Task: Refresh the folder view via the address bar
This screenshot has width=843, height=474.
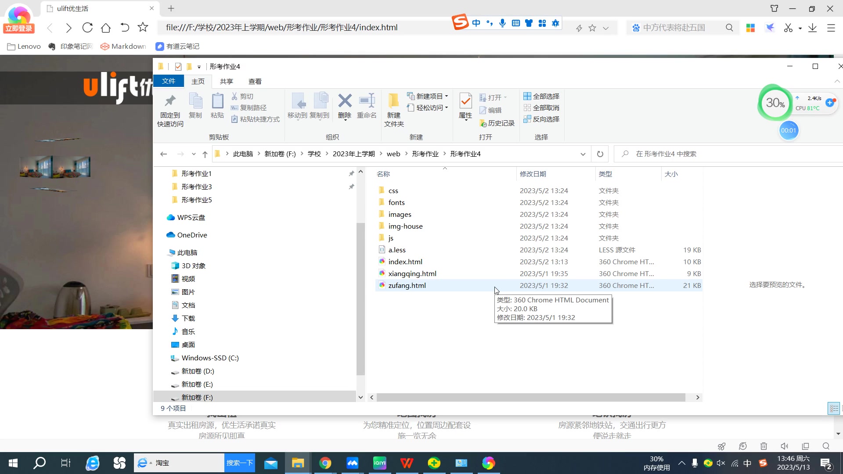Action: pyautogui.click(x=600, y=154)
